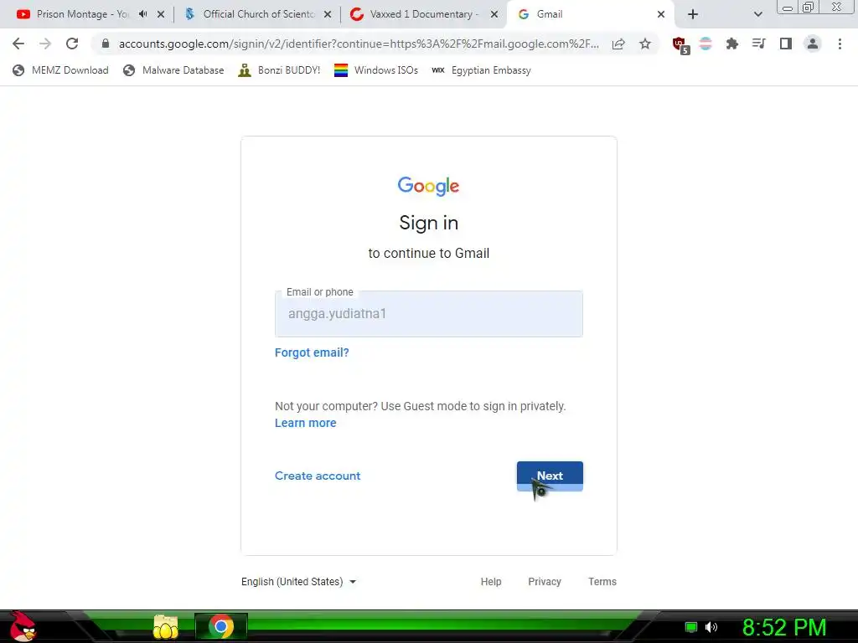Open the Terms footer link
This screenshot has height=643, width=858.
click(602, 582)
